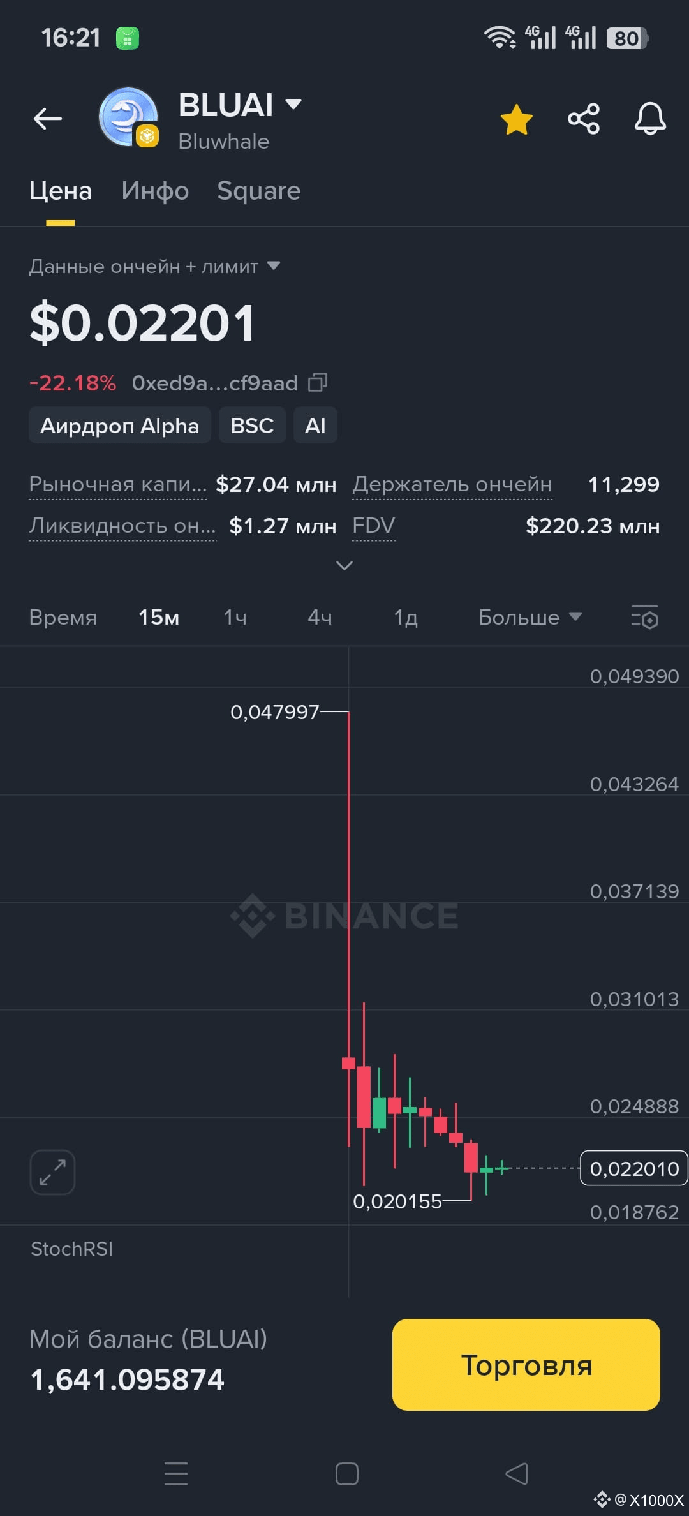Tap the BLUAI token logo
689x1516 pixels.
coord(129,117)
